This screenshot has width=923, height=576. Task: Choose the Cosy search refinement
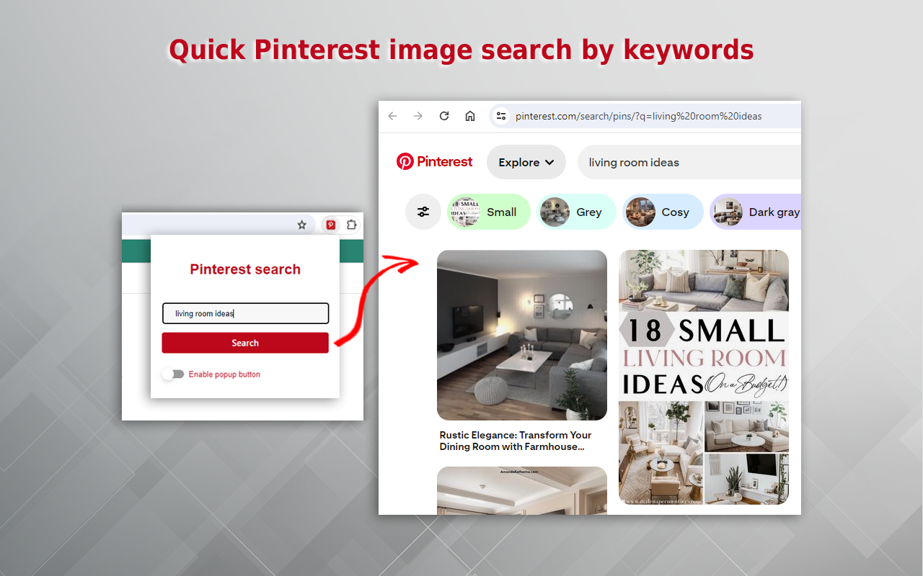663,211
